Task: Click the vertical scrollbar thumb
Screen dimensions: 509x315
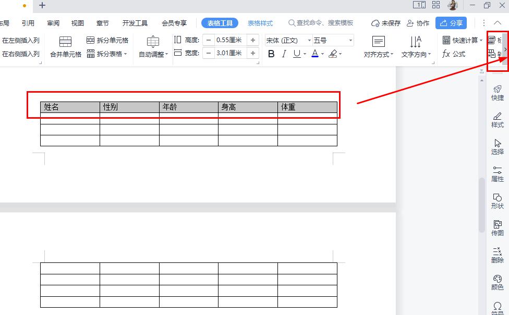Action: (482, 205)
